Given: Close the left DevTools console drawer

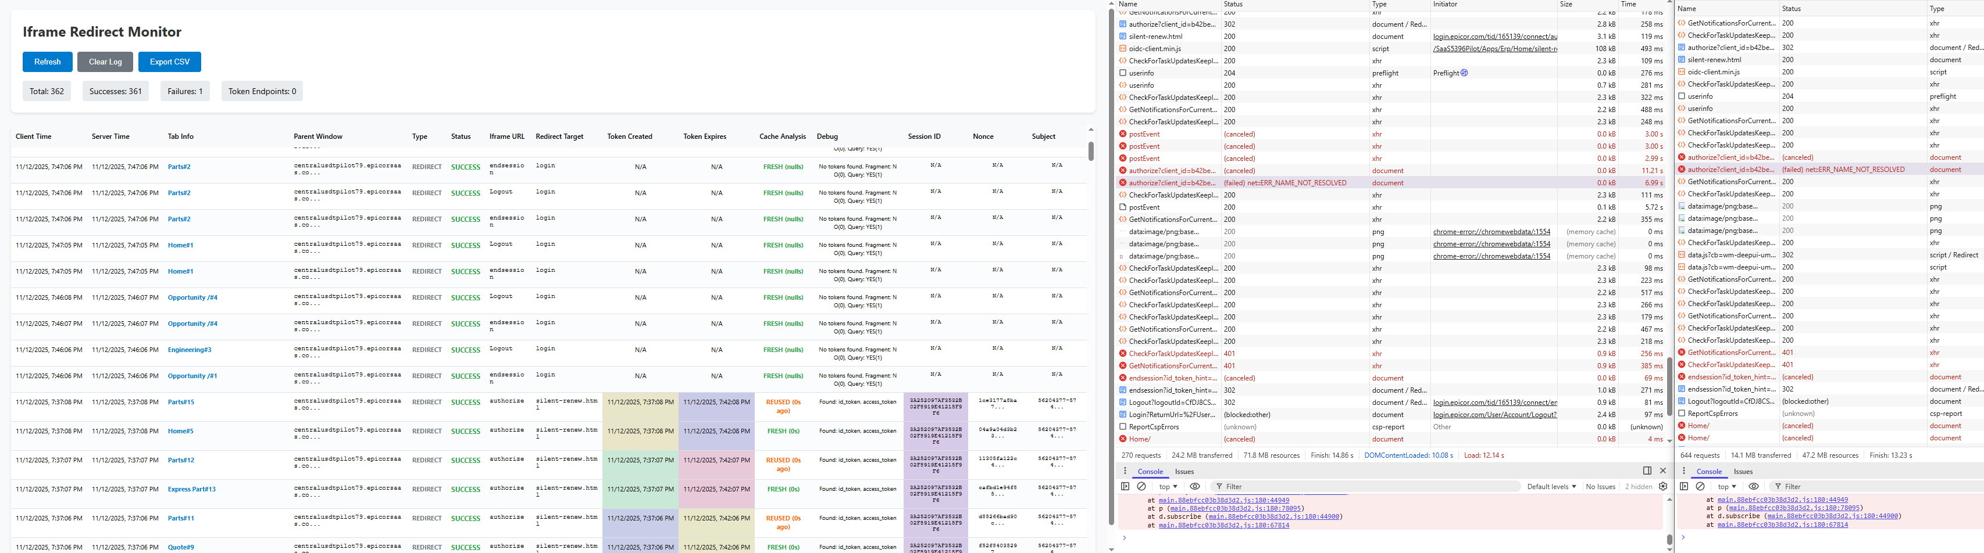Looking at the screenshot, I should [1663, 471].
